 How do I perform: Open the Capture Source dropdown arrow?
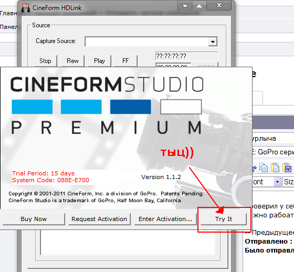(213, 41)
